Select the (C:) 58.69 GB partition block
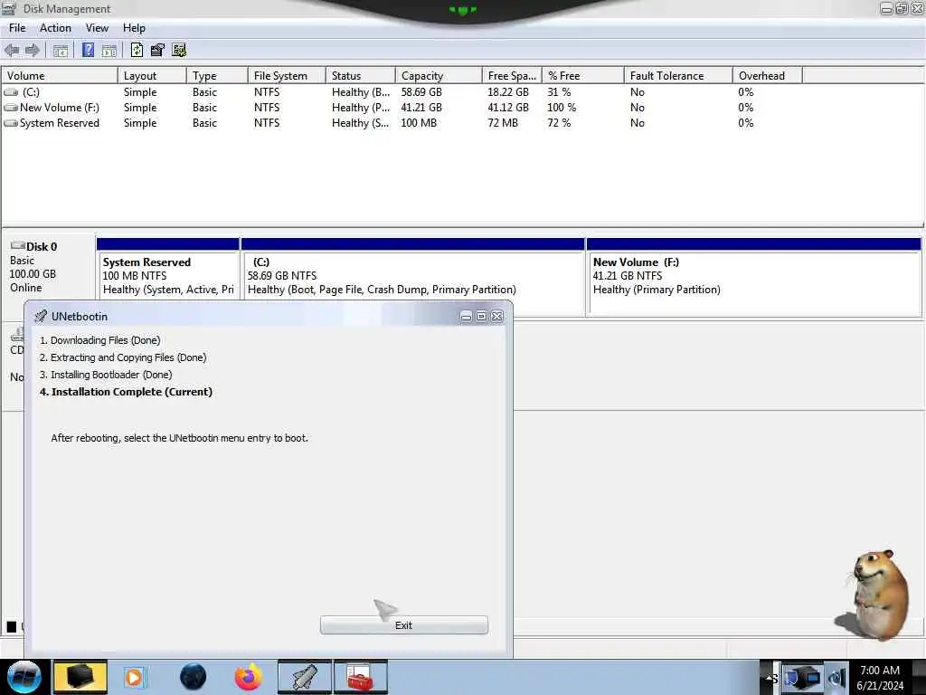Image resolution: width=926 pixels, height=695 pixels. 412,275
